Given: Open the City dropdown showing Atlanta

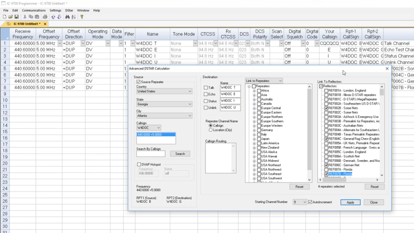Looking at the screenshot, I should [x=164, y=116].
